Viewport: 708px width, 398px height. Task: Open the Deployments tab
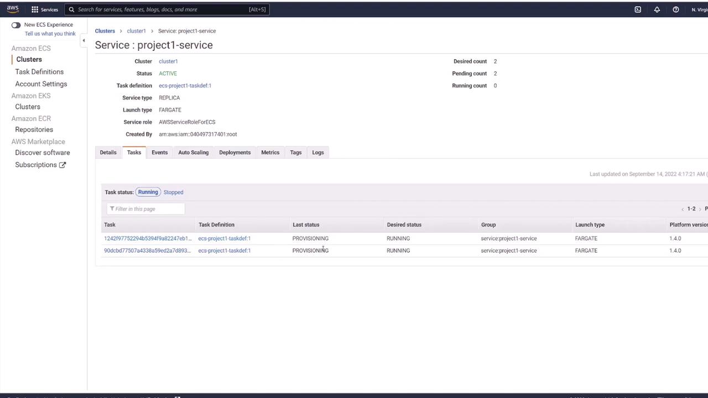click(235, 153)
